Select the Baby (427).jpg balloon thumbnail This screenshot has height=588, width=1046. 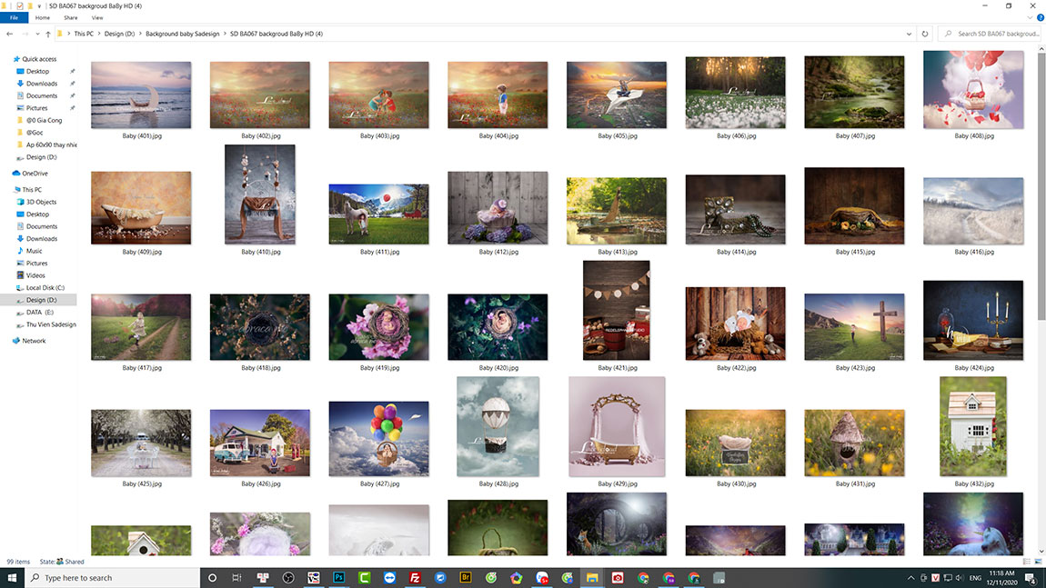pyautogui.click(x=379, y=439)
